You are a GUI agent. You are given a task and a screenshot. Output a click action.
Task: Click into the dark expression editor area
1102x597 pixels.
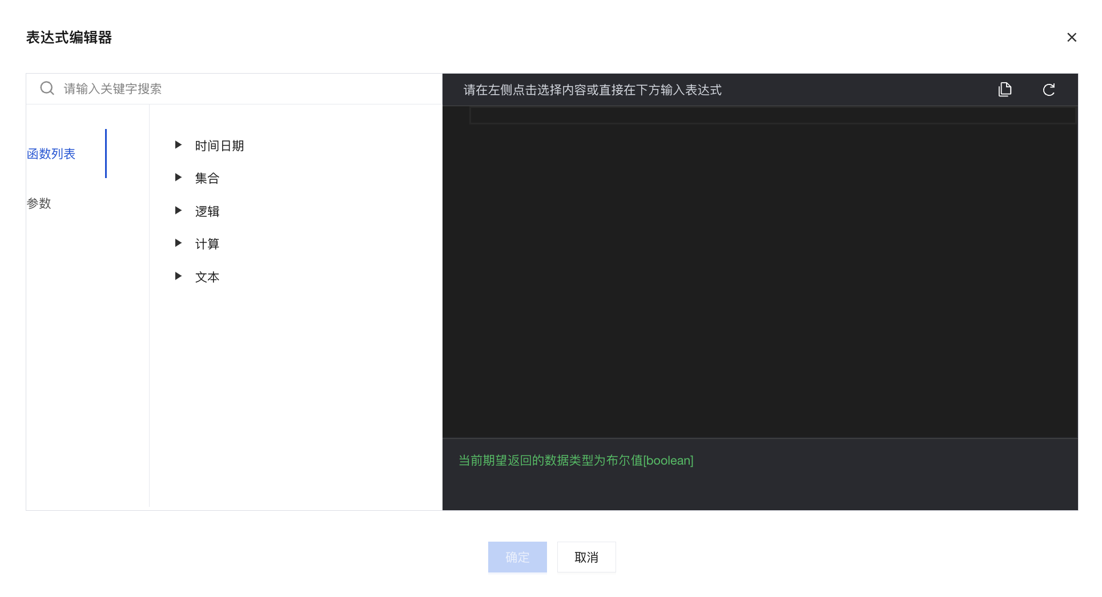(x=760, y=272)
